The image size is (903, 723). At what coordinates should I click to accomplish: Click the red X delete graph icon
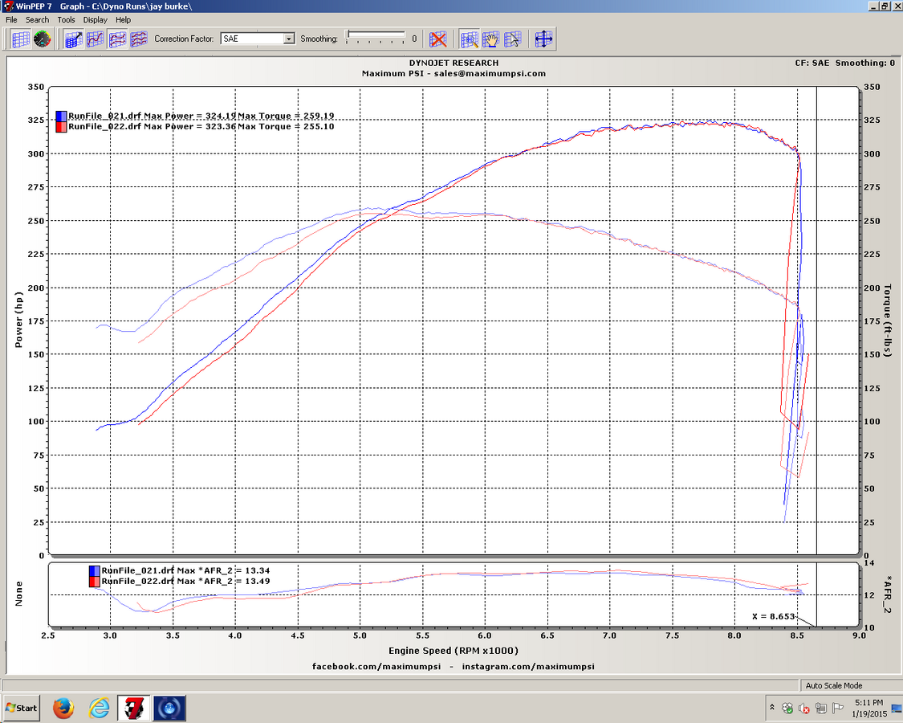coord(437,39)
